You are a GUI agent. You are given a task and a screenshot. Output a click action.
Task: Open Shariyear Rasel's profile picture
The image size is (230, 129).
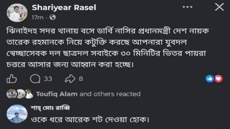17,13
